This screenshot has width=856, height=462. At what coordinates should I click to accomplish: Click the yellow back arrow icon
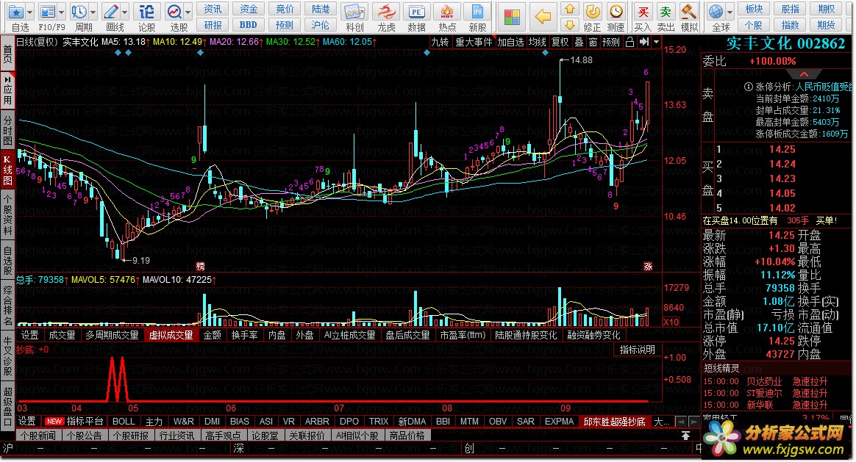[543, 17]
